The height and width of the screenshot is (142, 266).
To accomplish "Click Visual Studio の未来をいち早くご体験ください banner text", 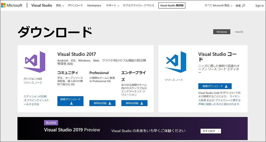I will tap(148, 131).
